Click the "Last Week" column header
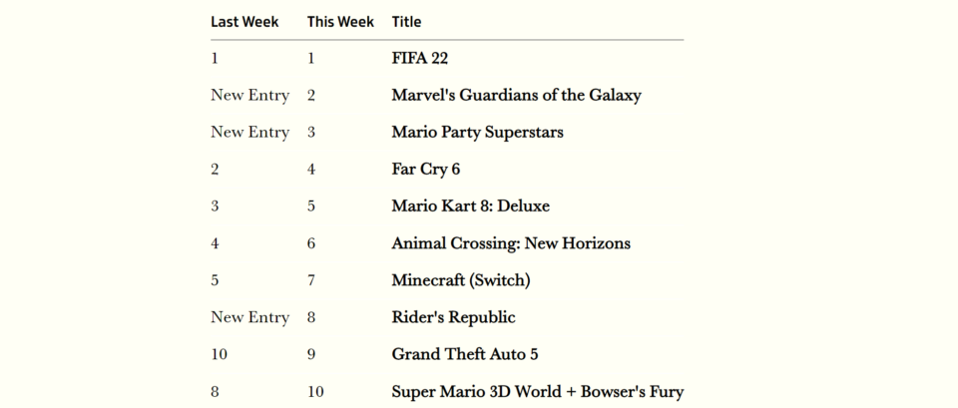 pos(244,22)
